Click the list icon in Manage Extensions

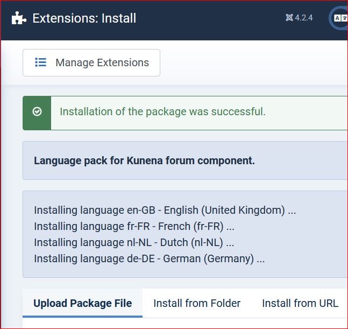(x=40, y=62)
